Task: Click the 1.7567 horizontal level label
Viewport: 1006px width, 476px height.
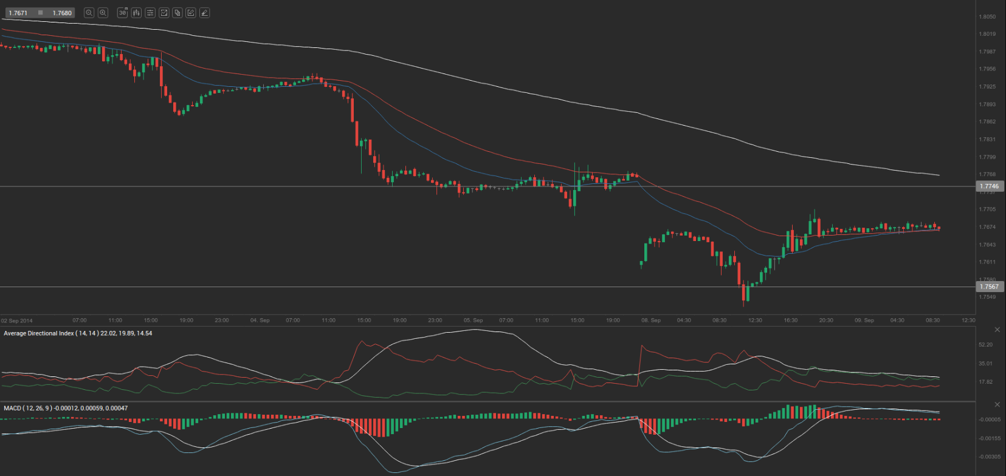Action: tap(990, 287)
